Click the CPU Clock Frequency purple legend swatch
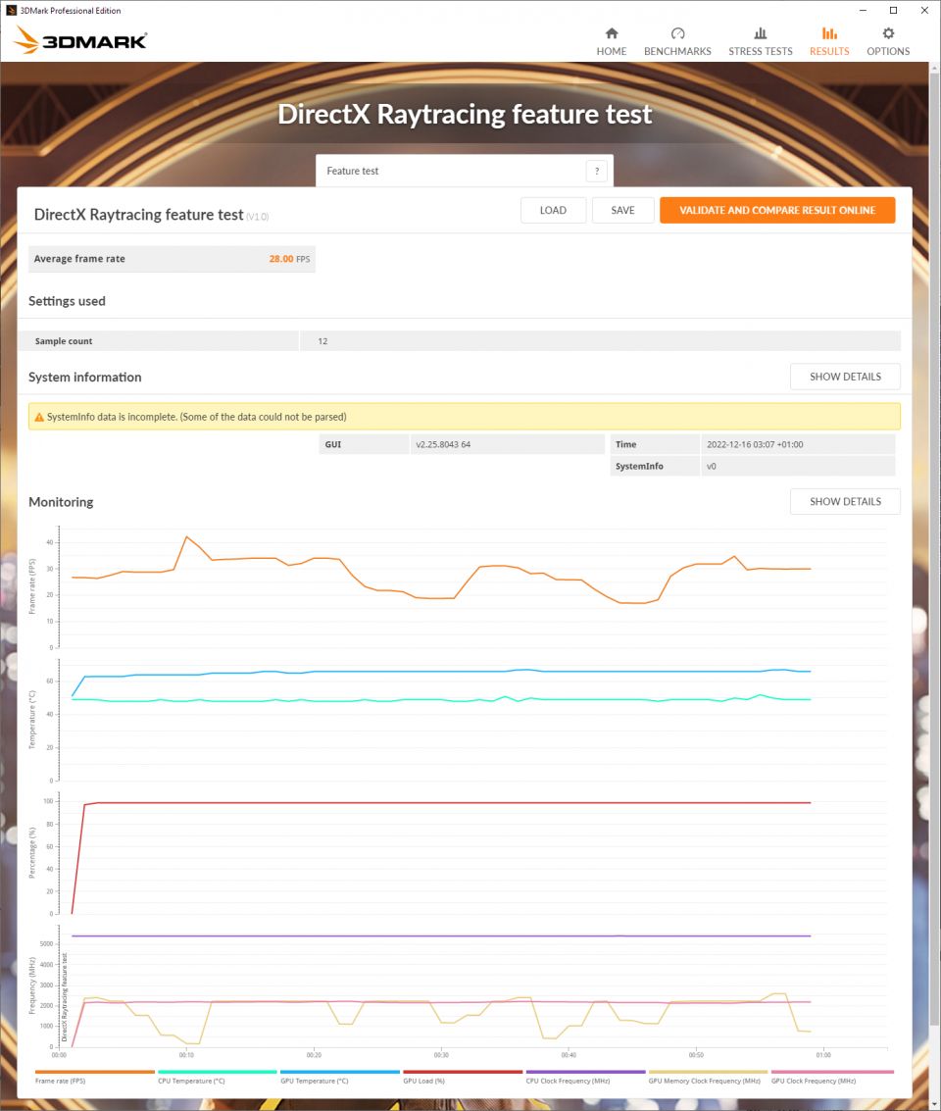The width and height of the screenshot is (941, 1111). coord(585,1072)
